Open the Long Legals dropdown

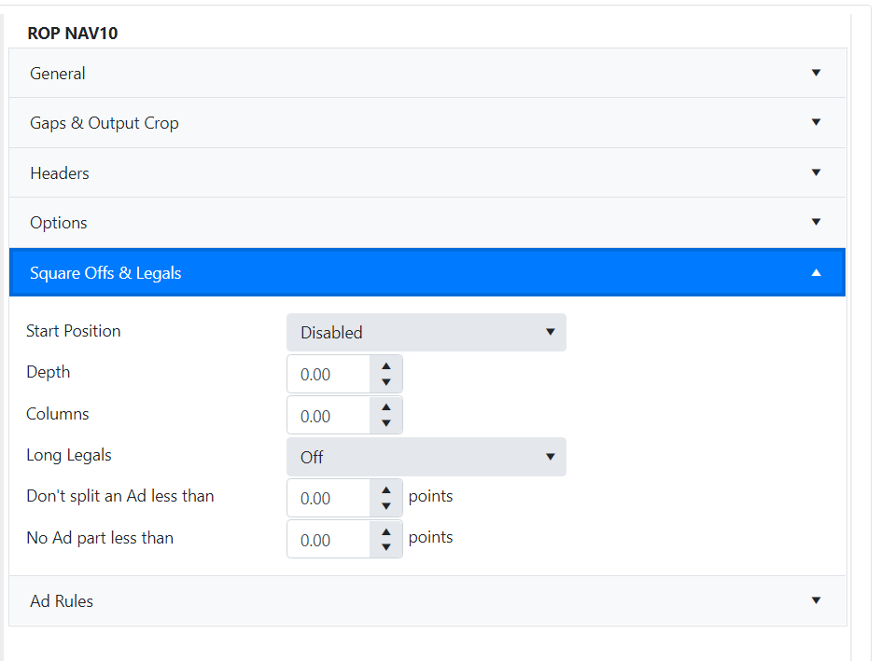click(x=426, y=457)
